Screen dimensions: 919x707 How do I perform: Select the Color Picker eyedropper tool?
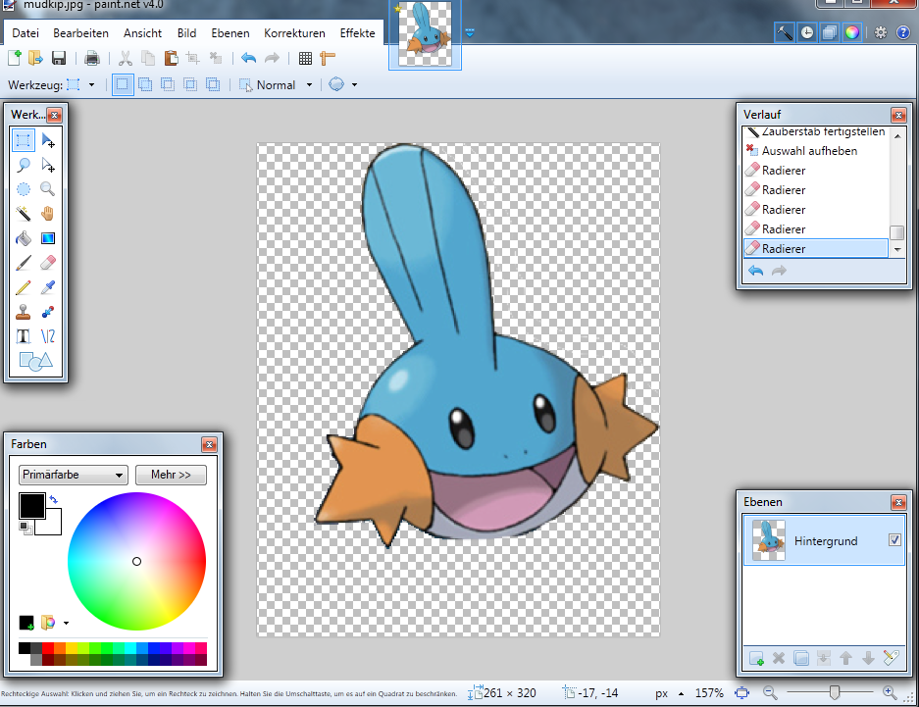click(48, 287)
